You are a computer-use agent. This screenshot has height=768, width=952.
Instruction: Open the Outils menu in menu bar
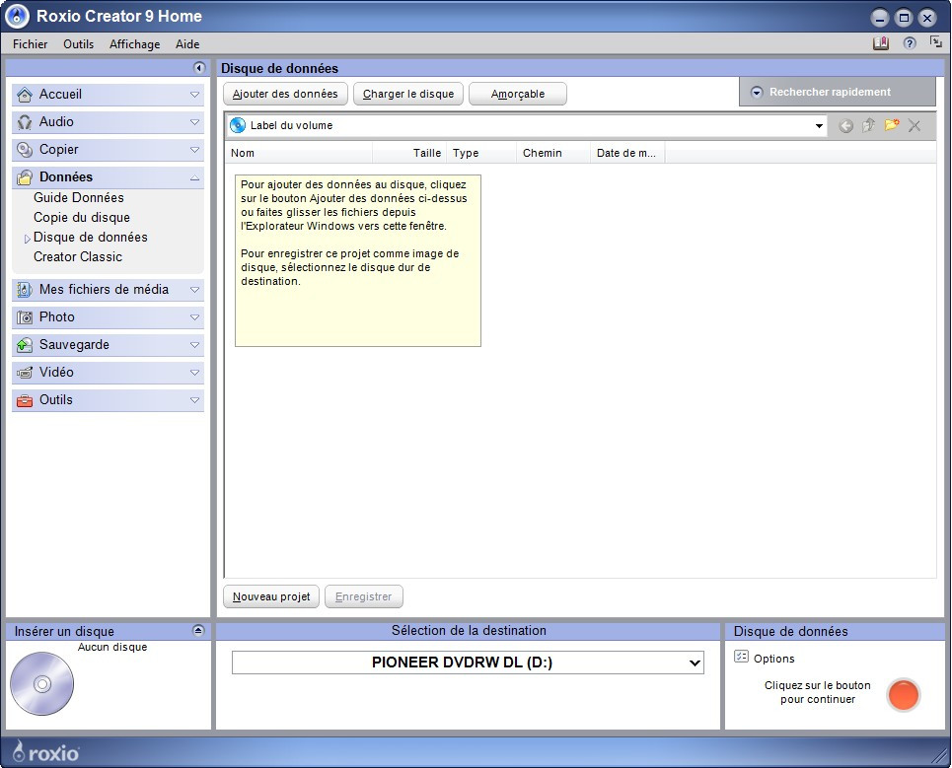[x=78, y=43]
